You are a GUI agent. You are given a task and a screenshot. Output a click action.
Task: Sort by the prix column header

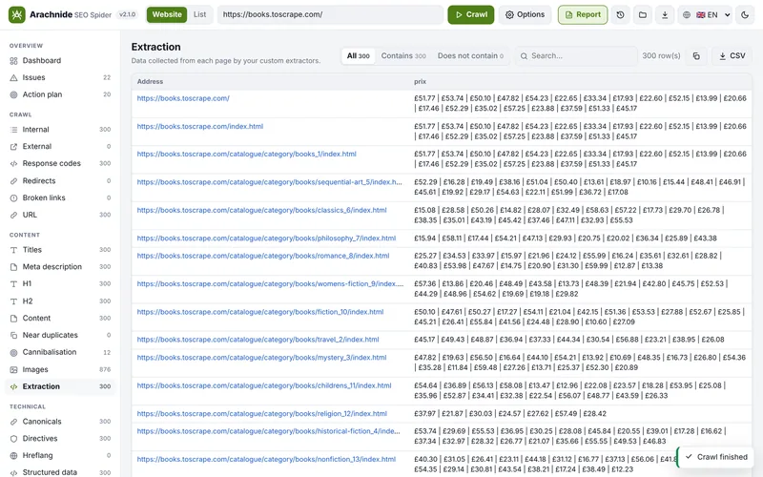(420, 82)
